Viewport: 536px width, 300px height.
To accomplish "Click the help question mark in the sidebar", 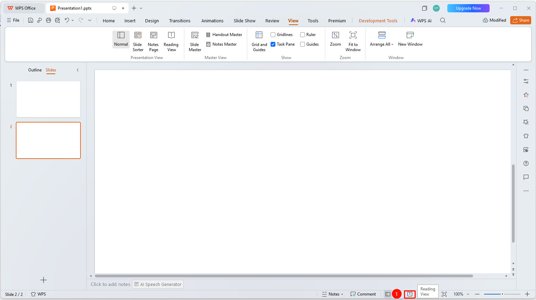I will pos(526,163).
